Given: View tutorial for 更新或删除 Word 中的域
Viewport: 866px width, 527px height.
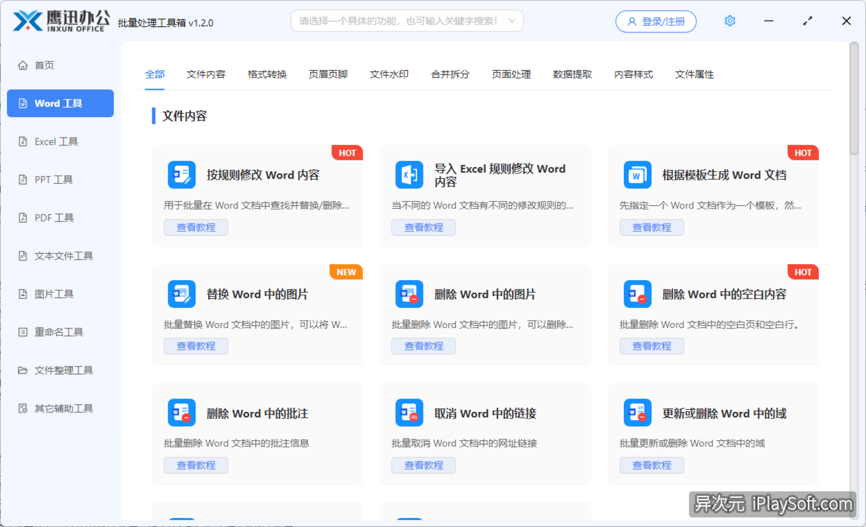Looking at the screenshot, I should tap(652, 465).
